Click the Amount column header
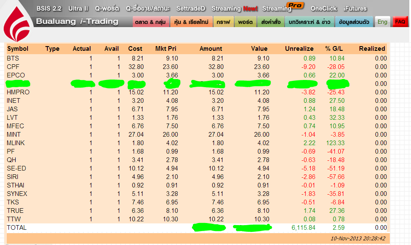 click(211, 49)
